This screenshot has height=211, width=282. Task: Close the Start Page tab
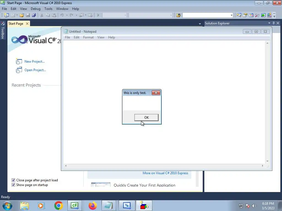(x=27, y=24)
